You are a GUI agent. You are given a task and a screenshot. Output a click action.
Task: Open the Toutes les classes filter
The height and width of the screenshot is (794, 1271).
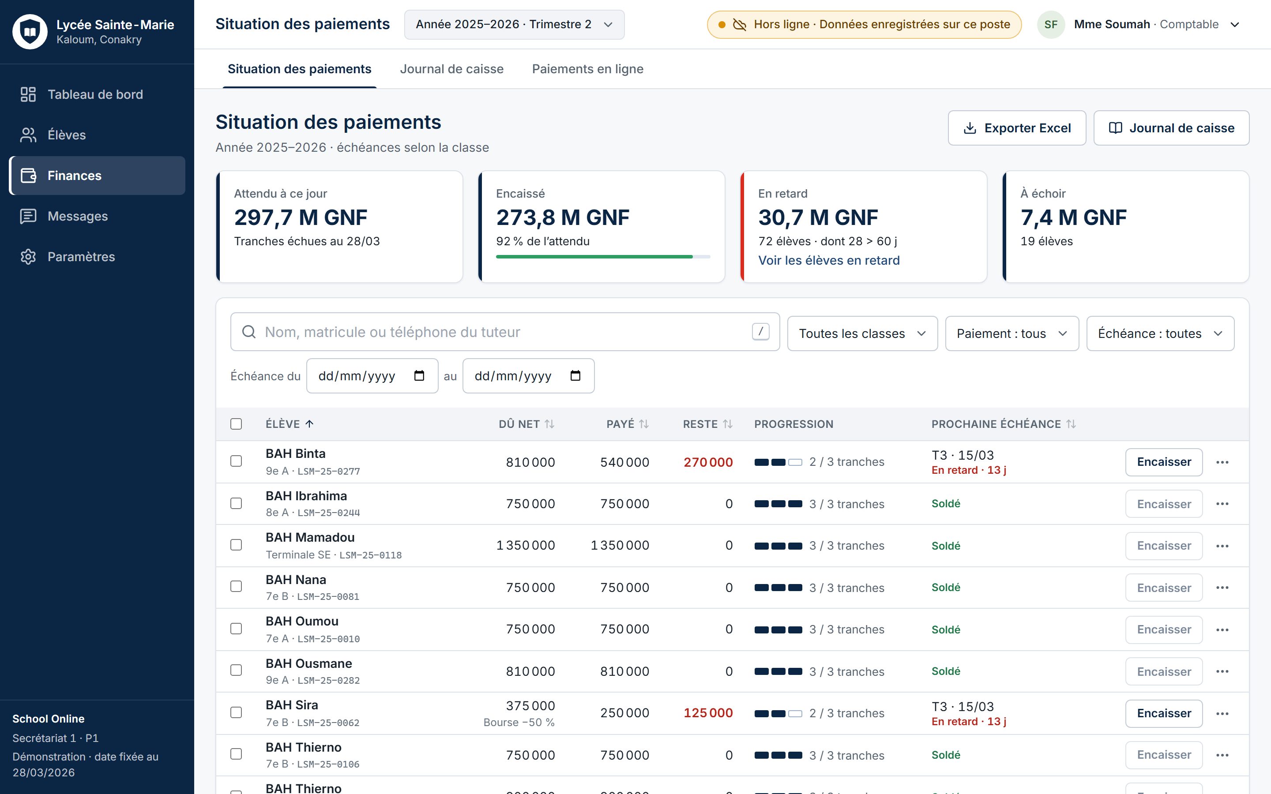862,333
